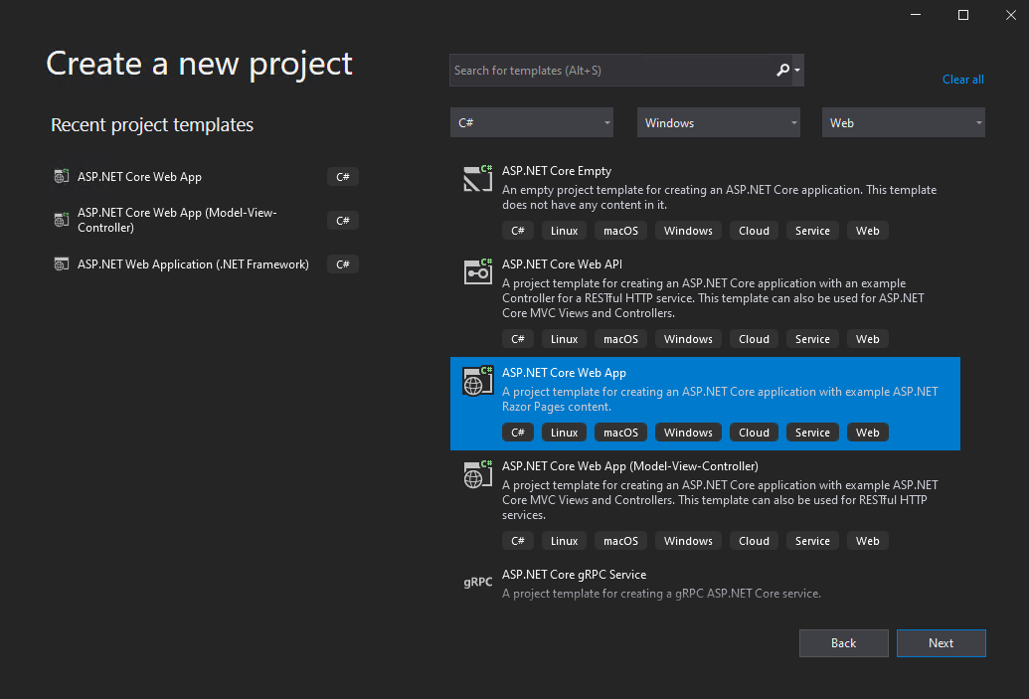The image size is (1029, 699).
Task: Expand the search options arrow beside the magnifier
Action: pos(797,70)
